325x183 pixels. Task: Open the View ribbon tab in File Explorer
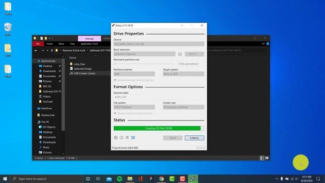[x=72, y=44]
